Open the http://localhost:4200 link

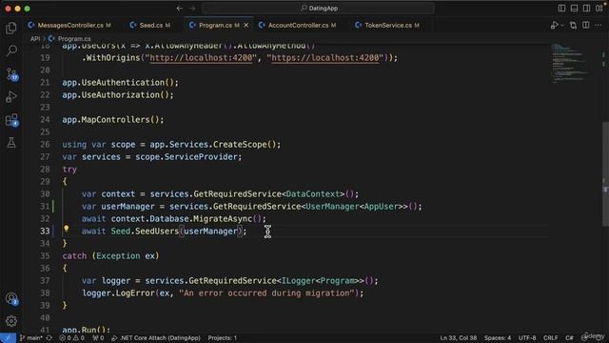click(201, 57)
